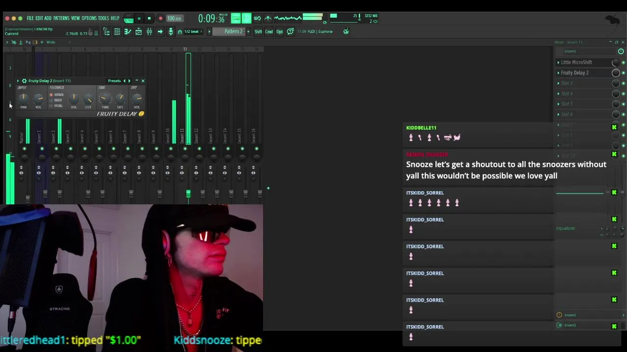This screenshot has height=352, width=627.
Task: Expand Little MicroShift slot arrow
Action: pos(558,63)
